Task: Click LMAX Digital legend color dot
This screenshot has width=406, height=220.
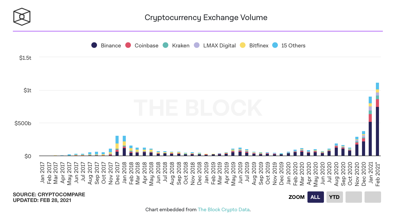Action: coord(197,45)
